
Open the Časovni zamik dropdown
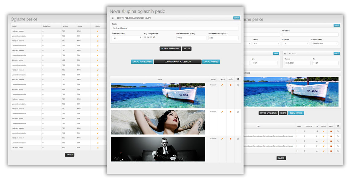[127, 38]
